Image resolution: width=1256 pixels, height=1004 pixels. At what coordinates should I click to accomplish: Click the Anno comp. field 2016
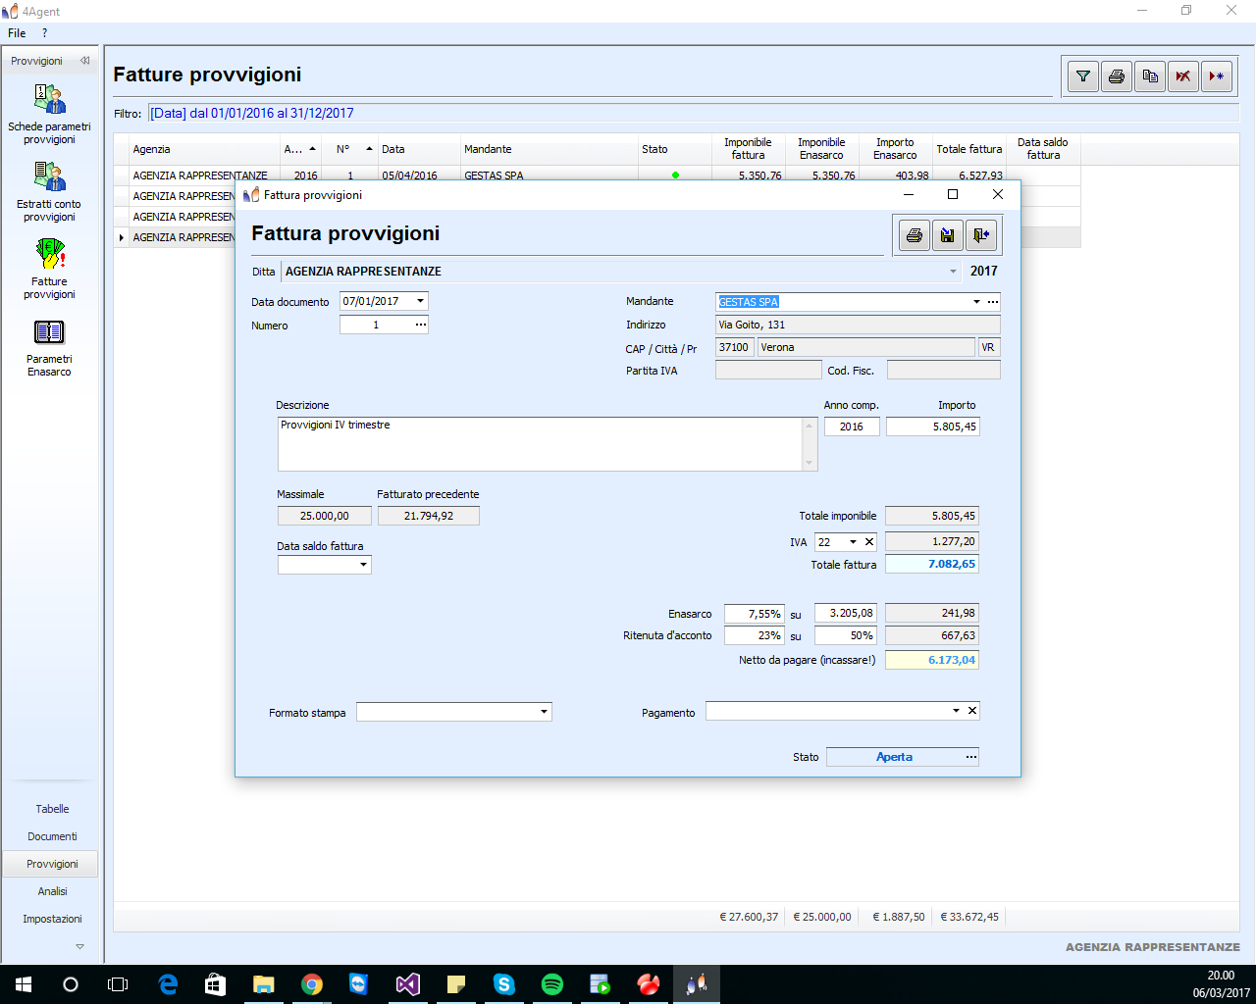[x=852, y=427]
